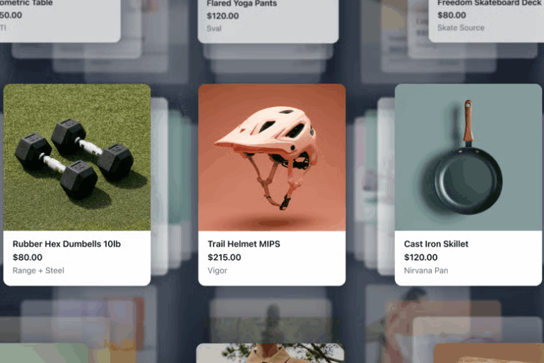Open the Freedom Skateboard Deck card title
This screenshot has height=363, width=544.
[x=489, y=3]
